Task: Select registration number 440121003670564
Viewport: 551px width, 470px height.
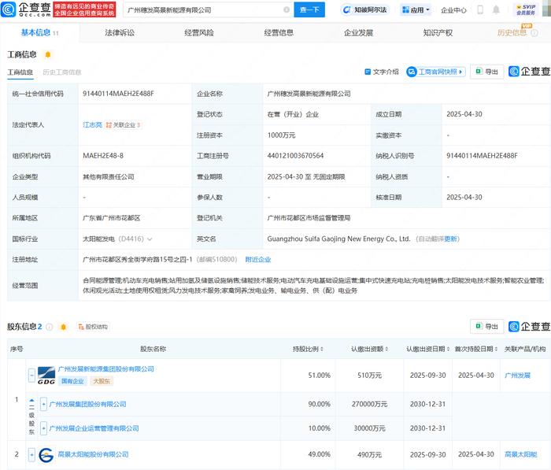Action: pos(295,156)
